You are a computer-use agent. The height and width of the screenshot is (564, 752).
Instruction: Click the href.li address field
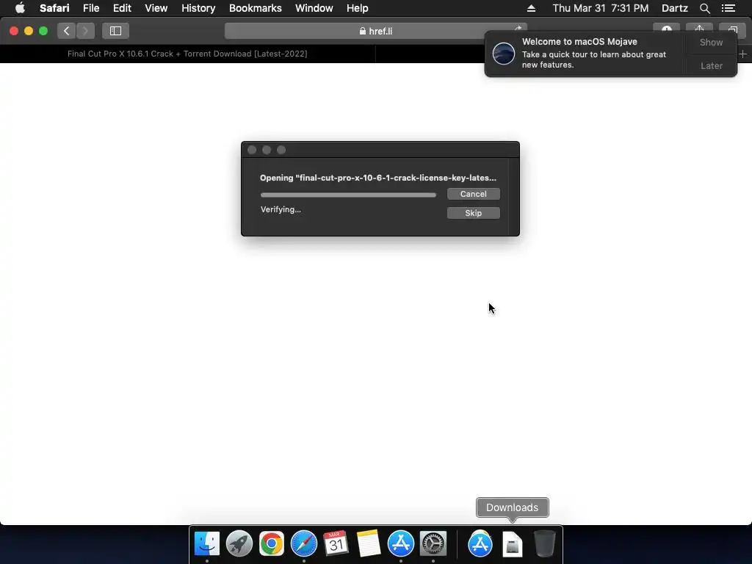click(375, 31)
